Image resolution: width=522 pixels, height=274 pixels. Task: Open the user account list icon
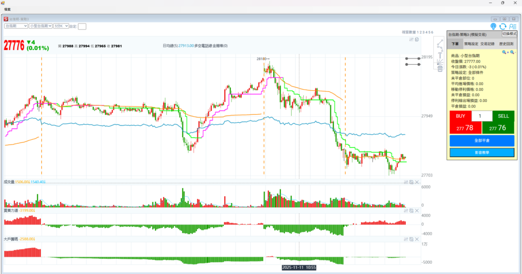[512, 26]
